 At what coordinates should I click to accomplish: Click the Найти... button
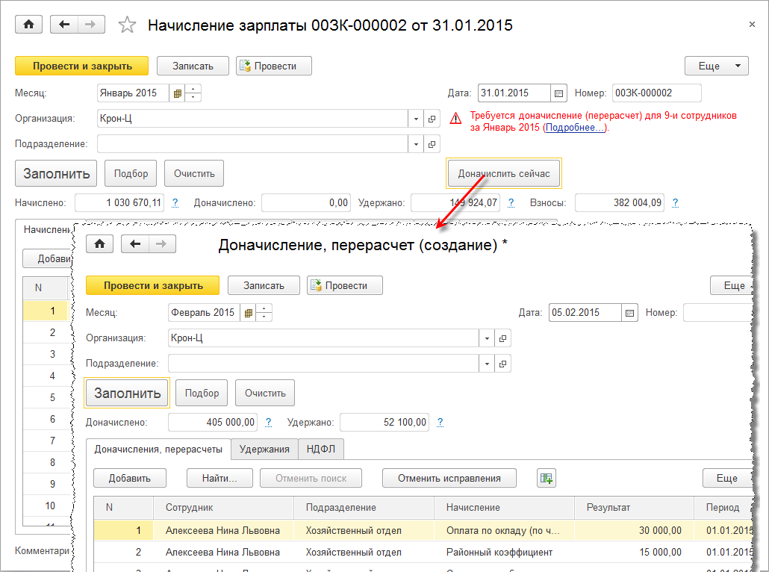220,478
